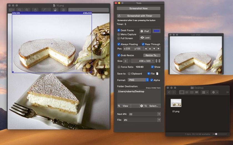
Task: Nudge the frame position left
Action: point(146,49)
